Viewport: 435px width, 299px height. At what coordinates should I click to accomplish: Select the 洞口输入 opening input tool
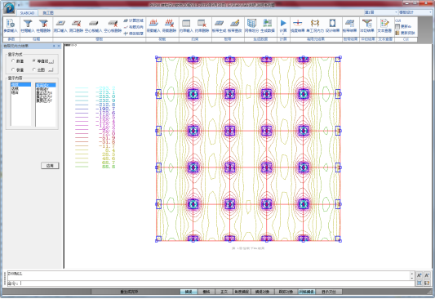coord(60,26)
